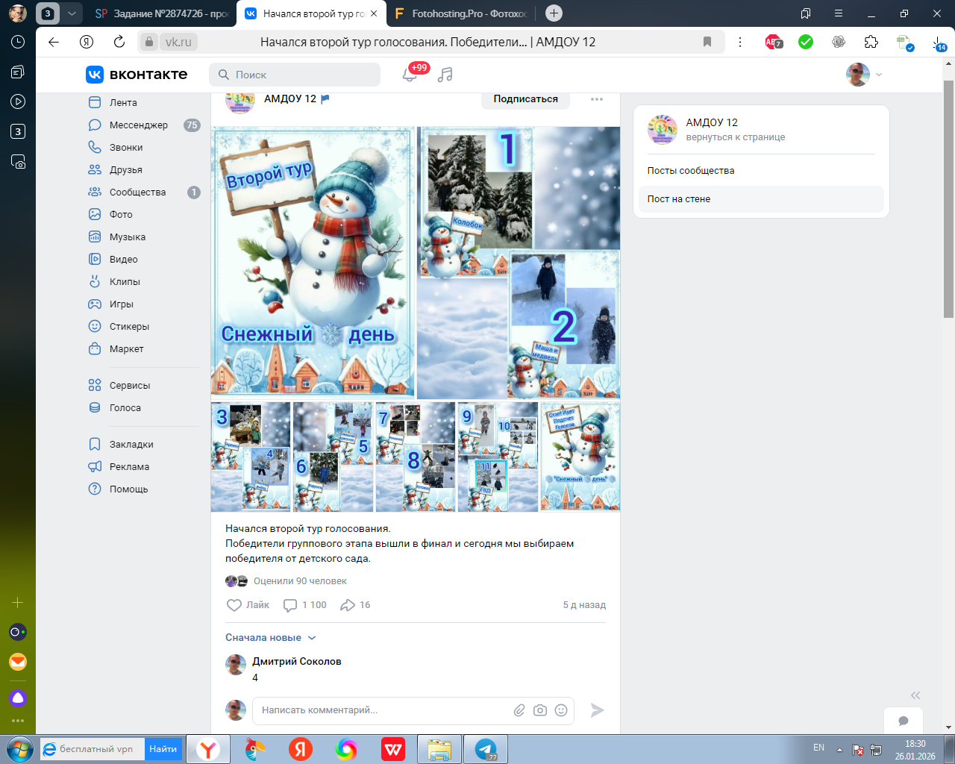Send the comment with arrow icon
This screenshot has height=764, width=955.
tap(597, 710)
